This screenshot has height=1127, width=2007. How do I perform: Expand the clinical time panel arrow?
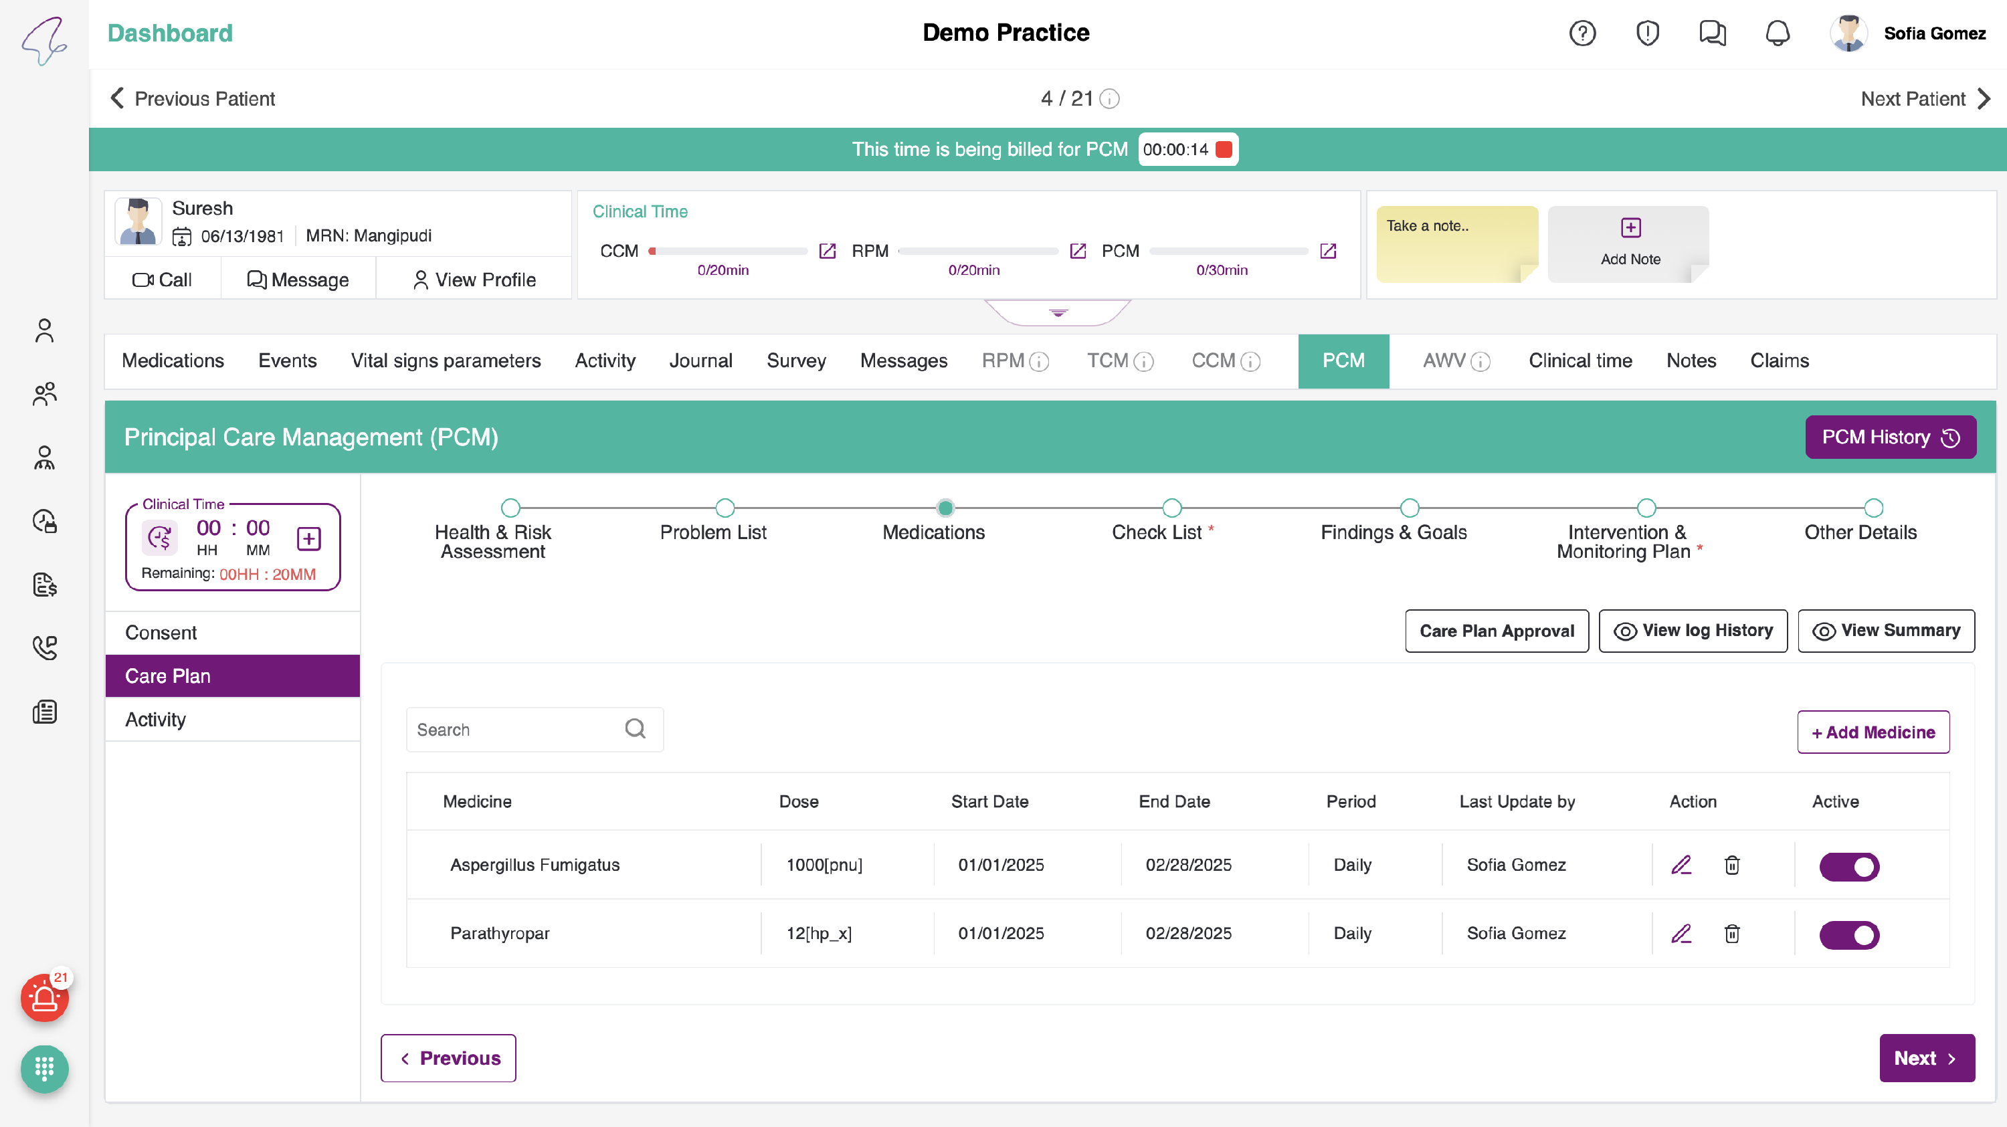point(1057,313)
